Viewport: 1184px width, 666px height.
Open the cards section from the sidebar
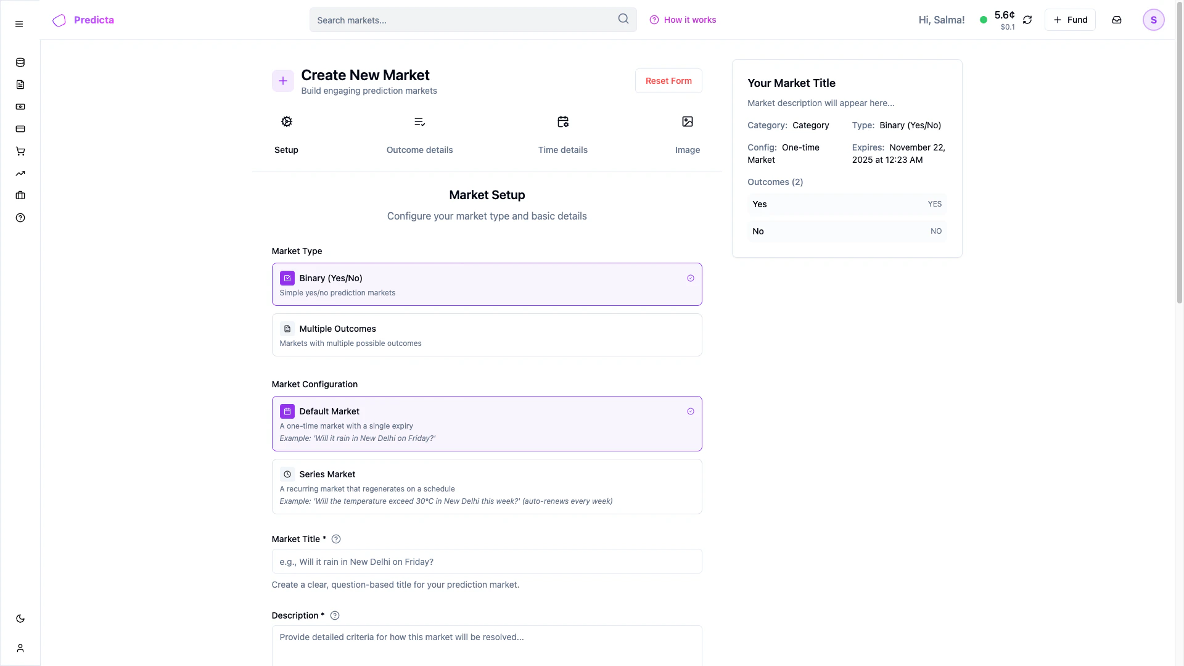click(x=20, y=129)
